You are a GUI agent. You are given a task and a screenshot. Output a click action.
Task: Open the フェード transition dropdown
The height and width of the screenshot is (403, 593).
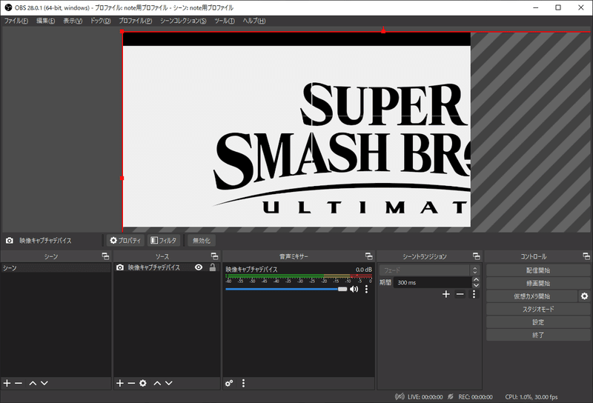tap(429, 270)
